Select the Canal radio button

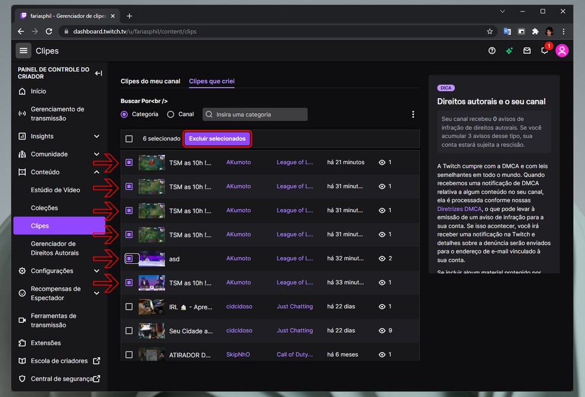tap(171, 114)
